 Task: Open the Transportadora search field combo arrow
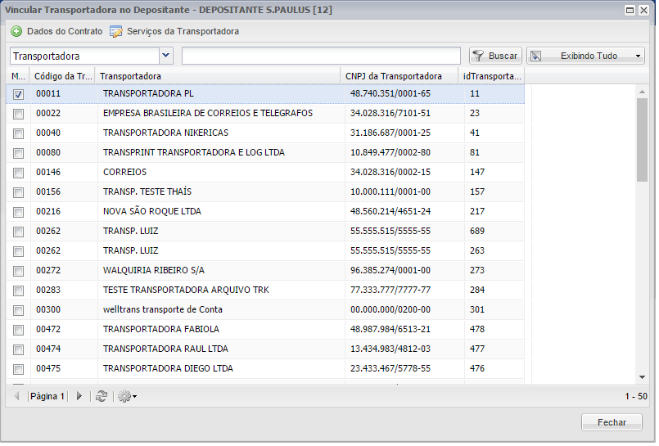pyautogui.click(x=166, y=56)
